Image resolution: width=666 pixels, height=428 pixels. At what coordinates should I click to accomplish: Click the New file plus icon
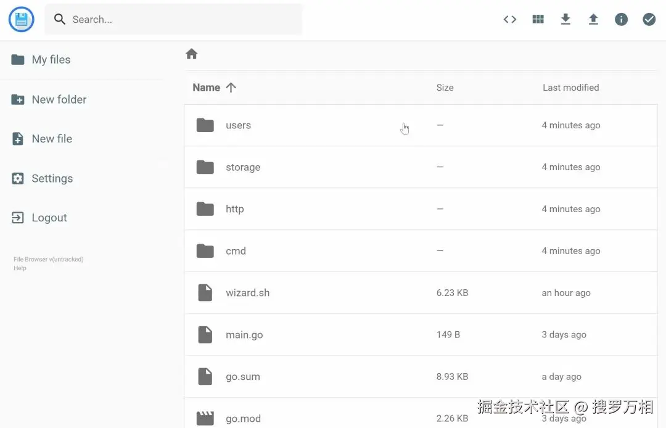pyautogui.click(x=17, y=139)
